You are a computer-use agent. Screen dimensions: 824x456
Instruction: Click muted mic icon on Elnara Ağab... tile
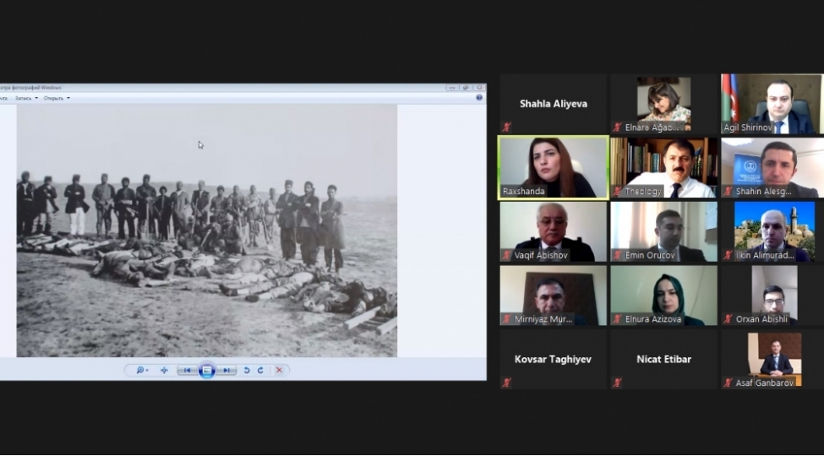[617, 128]
